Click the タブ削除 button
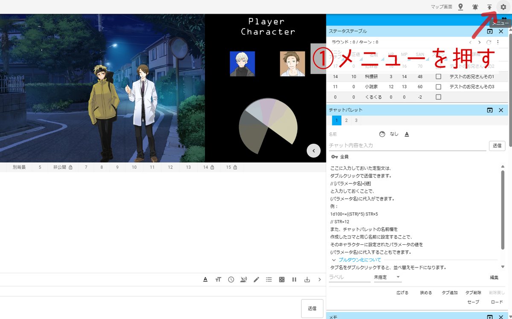The width and height of the screenshot is (512, 319). [473, 293]
